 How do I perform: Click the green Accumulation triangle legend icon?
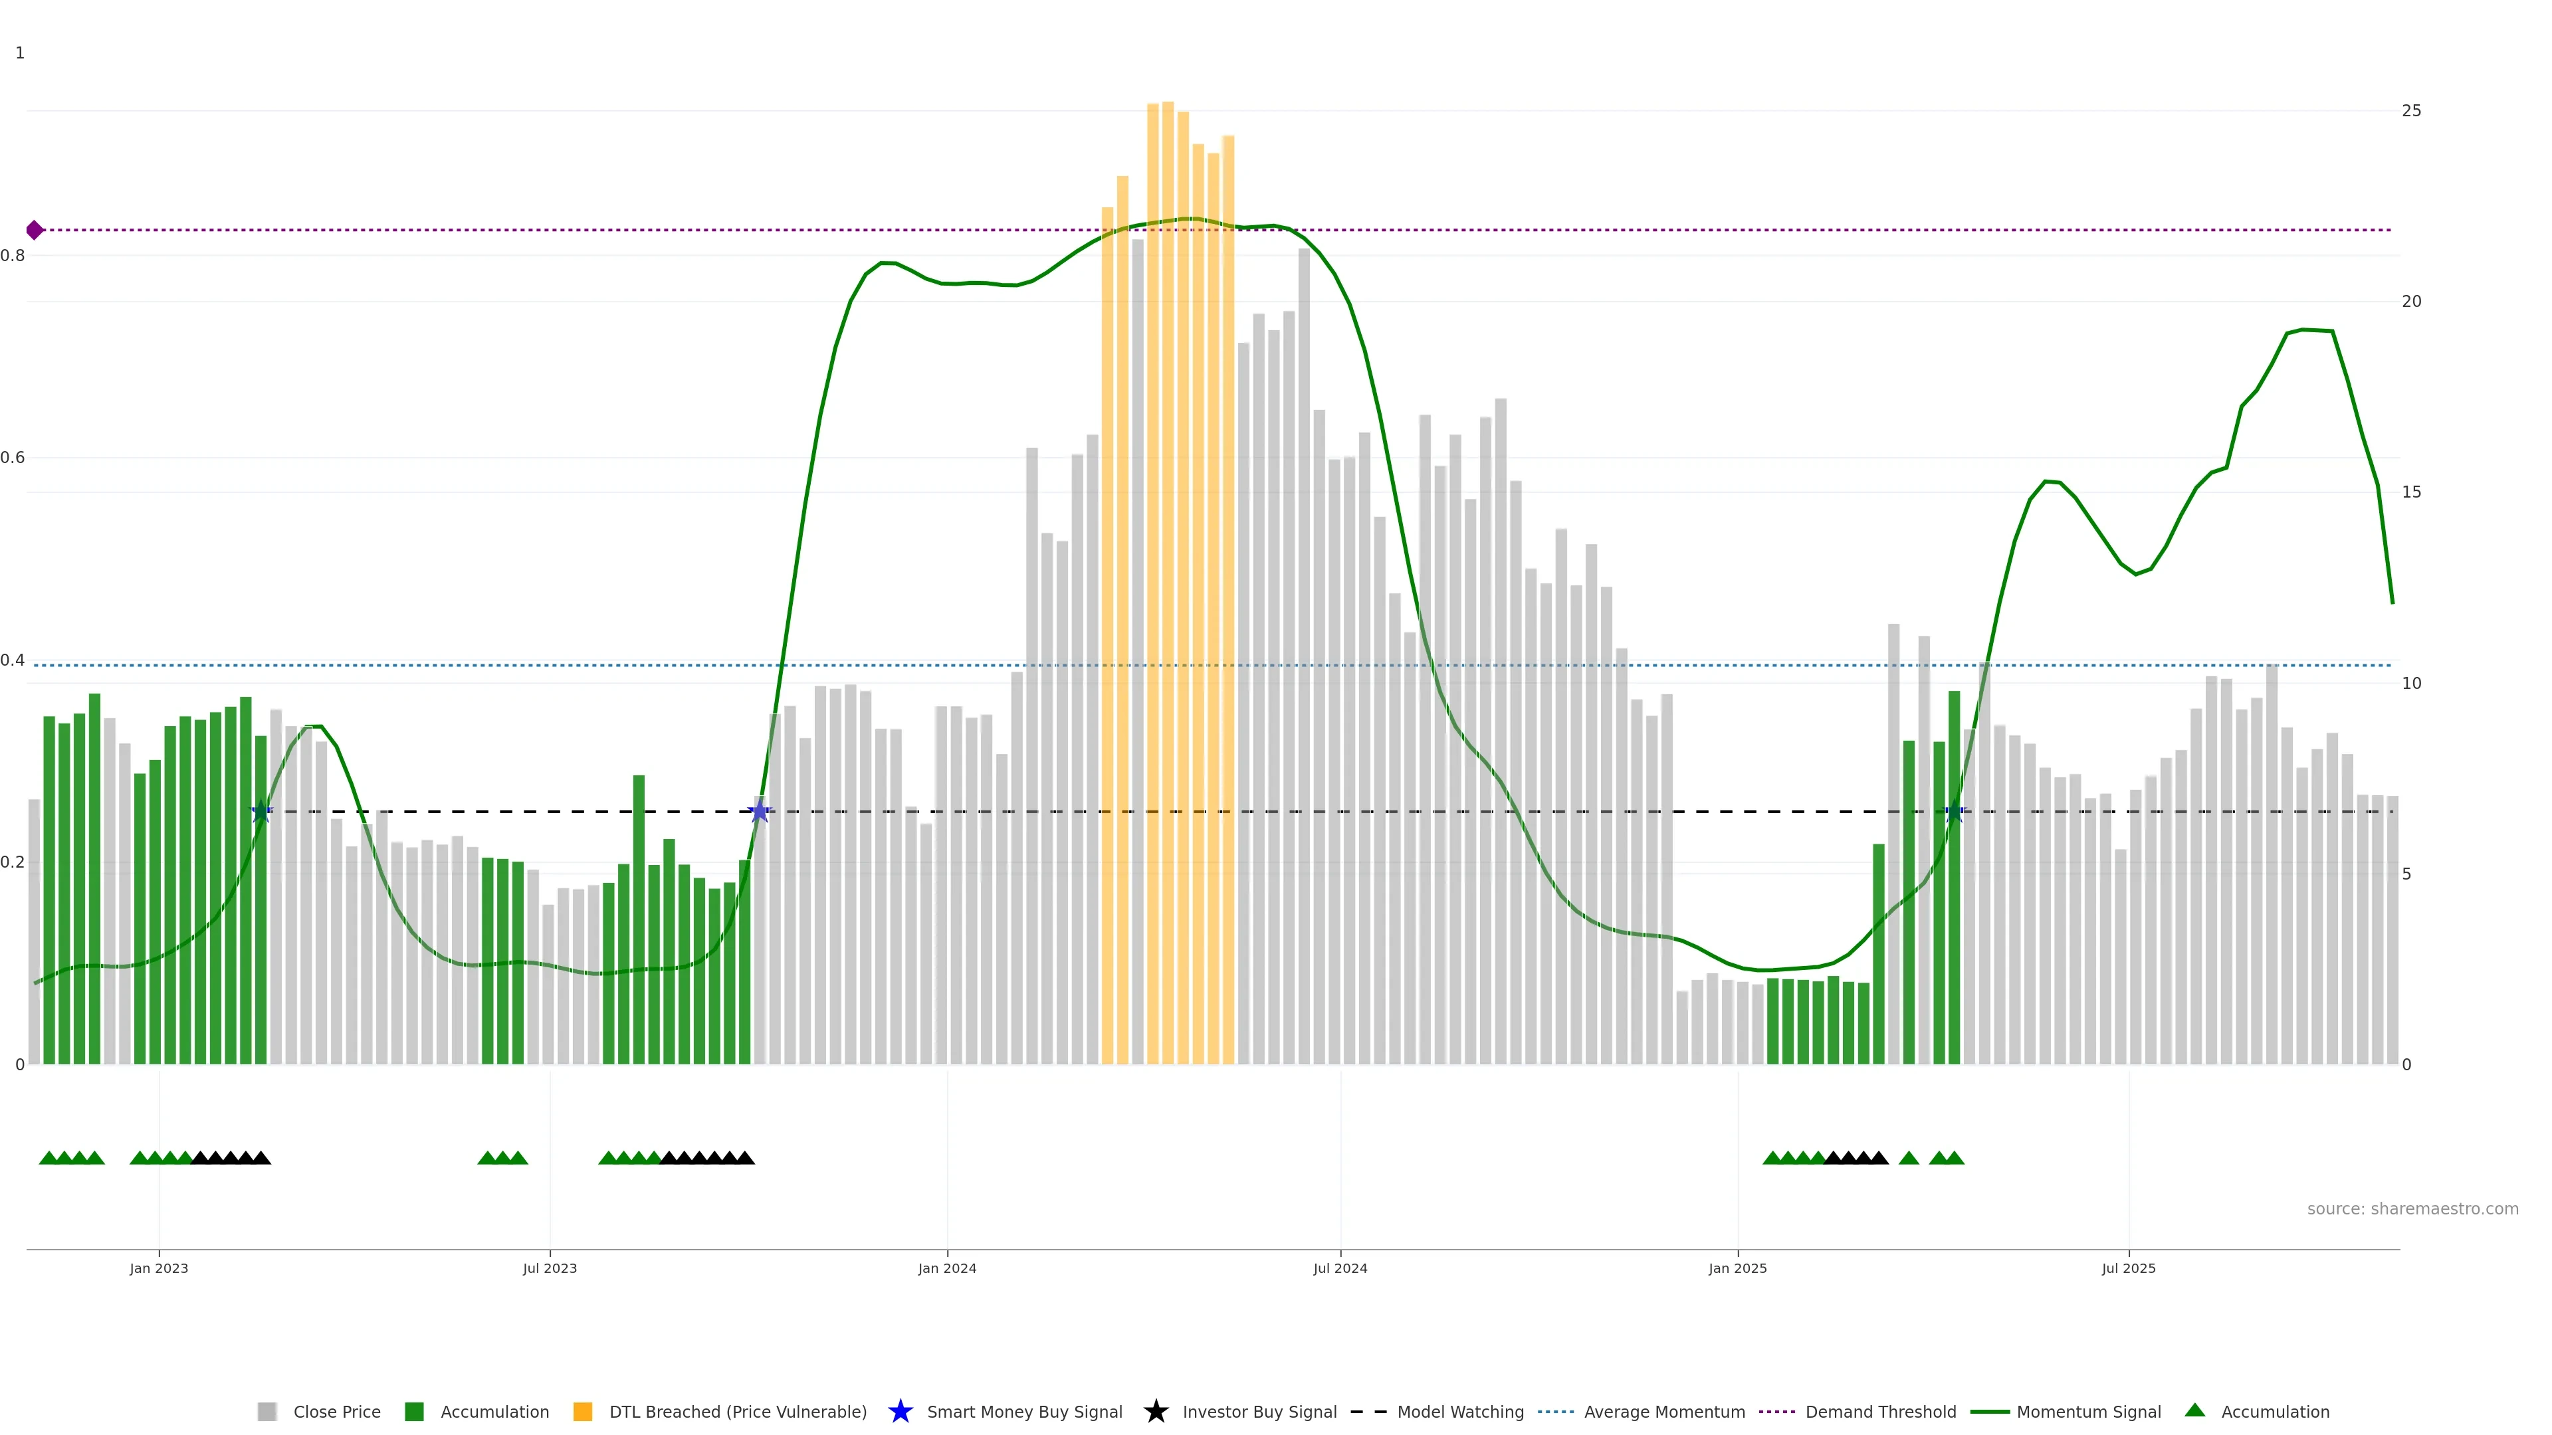pos(2194,1410)
